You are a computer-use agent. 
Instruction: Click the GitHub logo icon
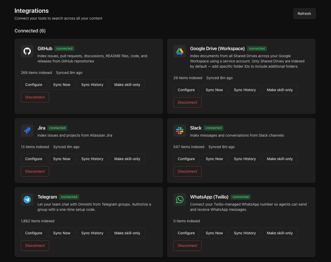[x=27, y=51]
